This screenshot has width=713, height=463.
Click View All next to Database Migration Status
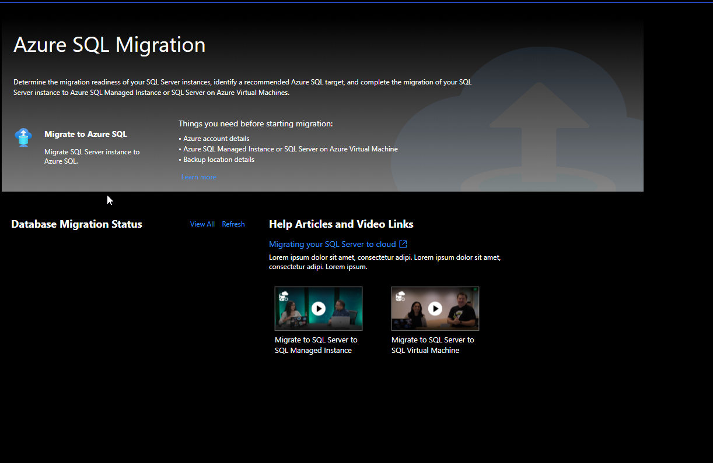[x=202, y=224]
